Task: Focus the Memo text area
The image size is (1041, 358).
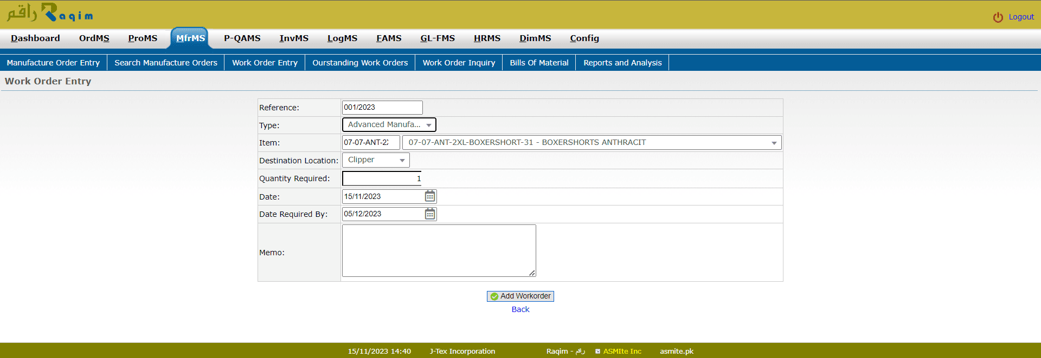Action: (x=439, y=250)
